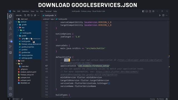Create a new folder in Explorer

pyautogui.click(x=28, y=15)
